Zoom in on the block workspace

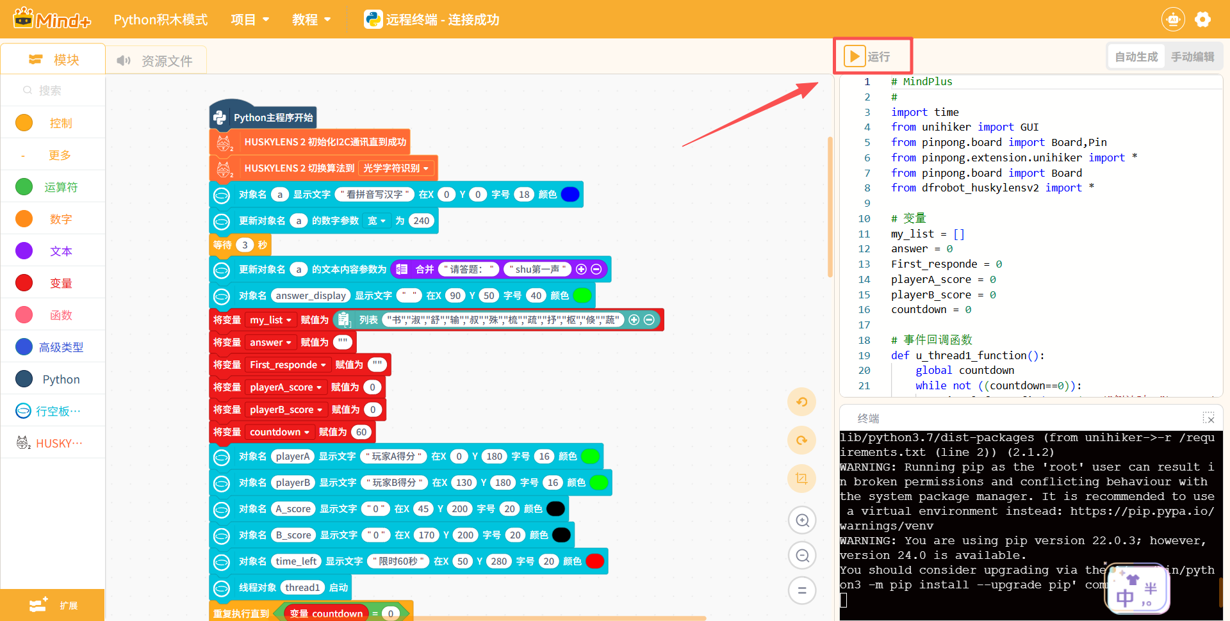point(801,520)
